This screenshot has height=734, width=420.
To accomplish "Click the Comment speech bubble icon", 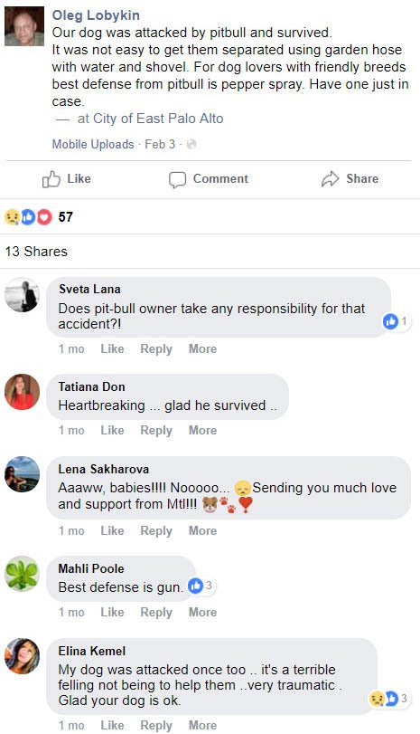I will tap(177, 180).
